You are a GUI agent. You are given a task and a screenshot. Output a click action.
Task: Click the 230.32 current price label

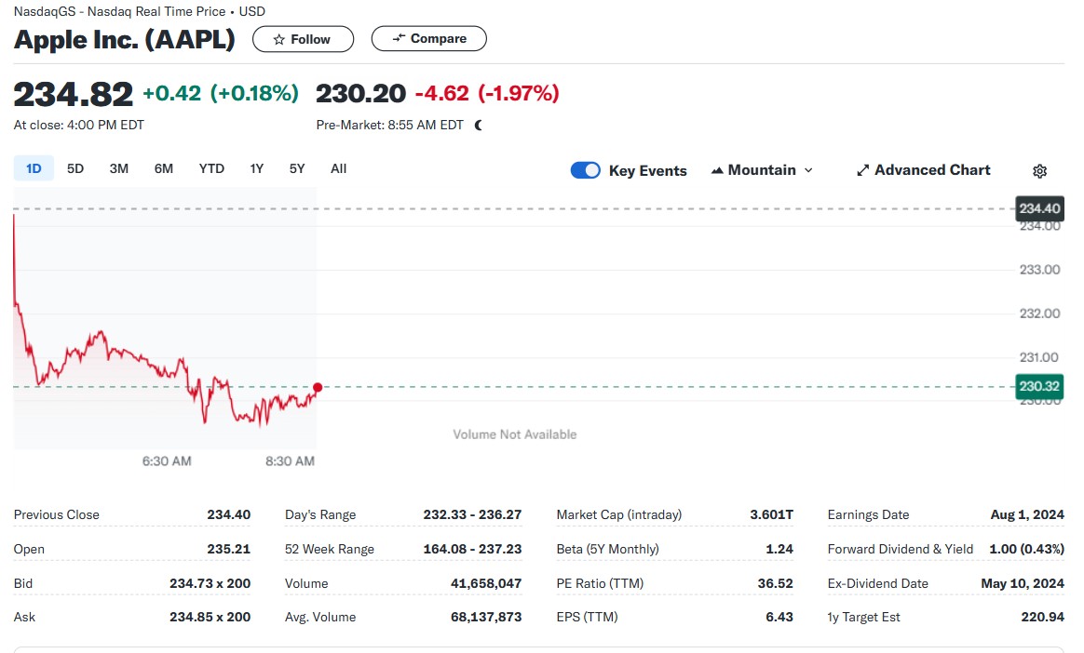click(x=1039, y=386)
